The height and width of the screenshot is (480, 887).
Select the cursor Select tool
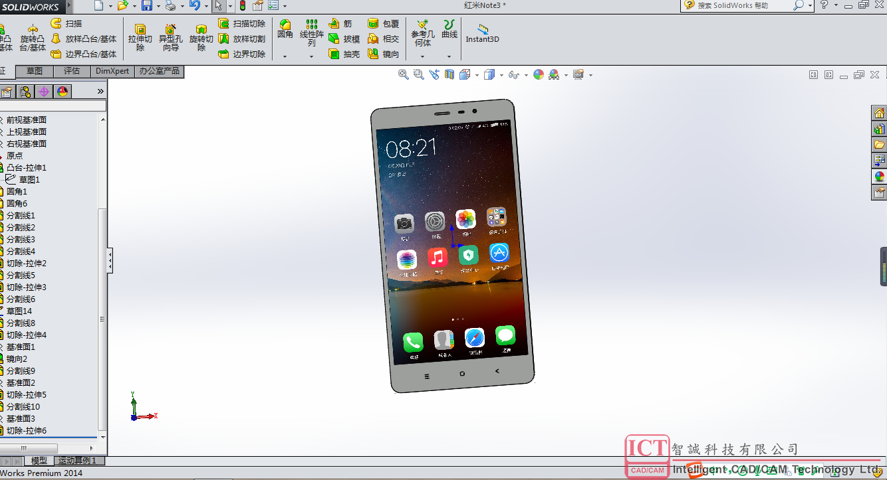click(x=218, y=5)
